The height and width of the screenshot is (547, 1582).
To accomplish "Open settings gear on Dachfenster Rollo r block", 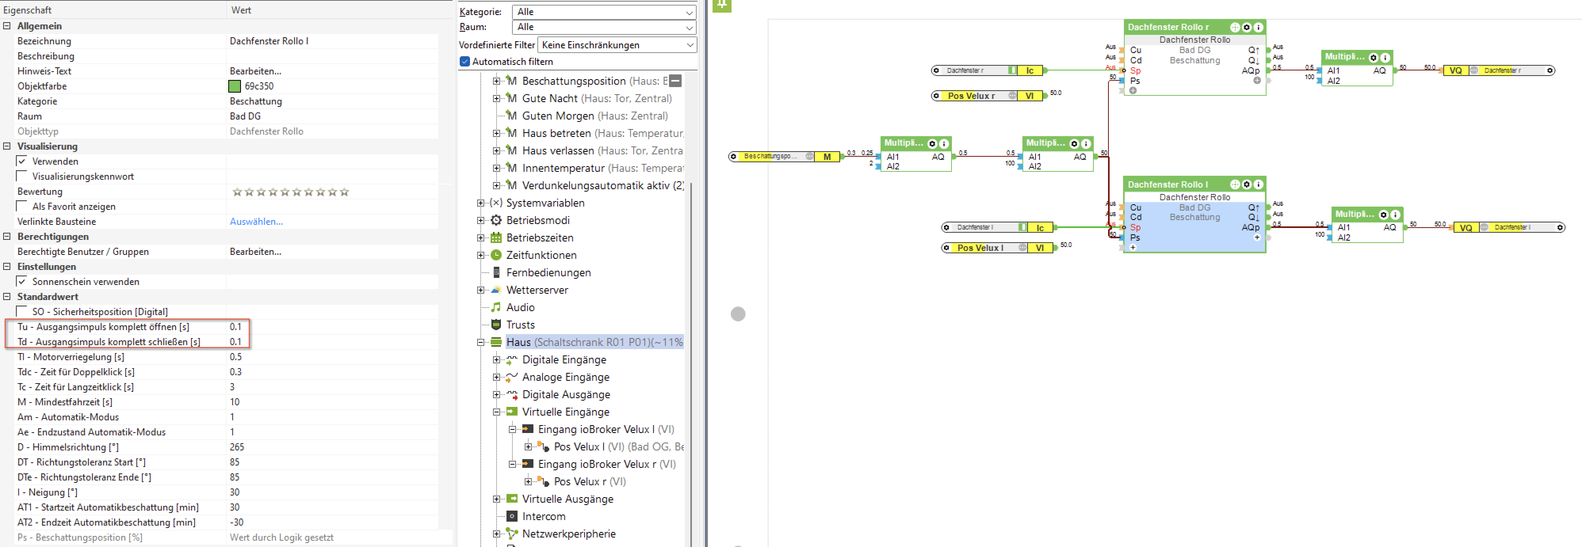I will [x=1246, y=27].
